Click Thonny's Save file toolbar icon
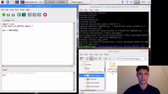The width and height of the screenshot is (168, 94). click(x=13, y=15)
